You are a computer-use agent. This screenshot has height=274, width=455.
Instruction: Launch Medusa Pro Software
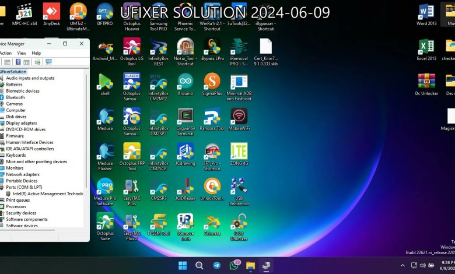105,192
